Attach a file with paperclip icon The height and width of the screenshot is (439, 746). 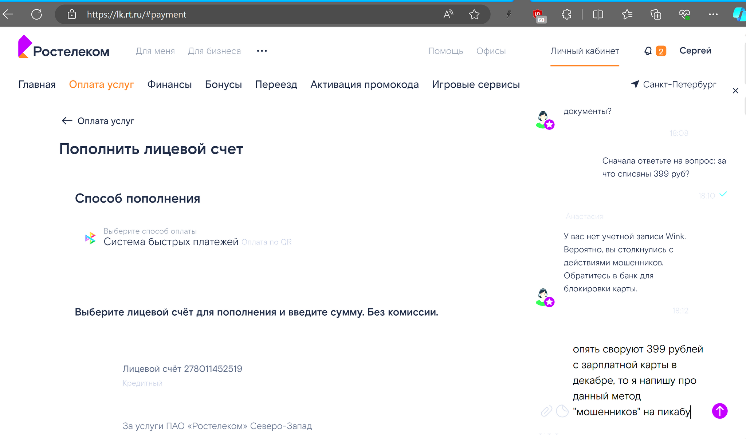pyautogui.click(x=546, y=411)
